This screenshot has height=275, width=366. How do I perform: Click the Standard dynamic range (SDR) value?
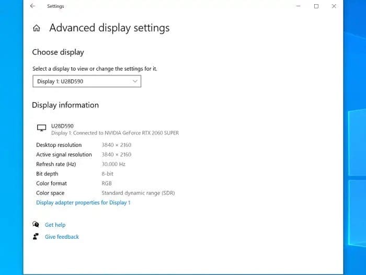pyautogui.click(x=138, y=193)
